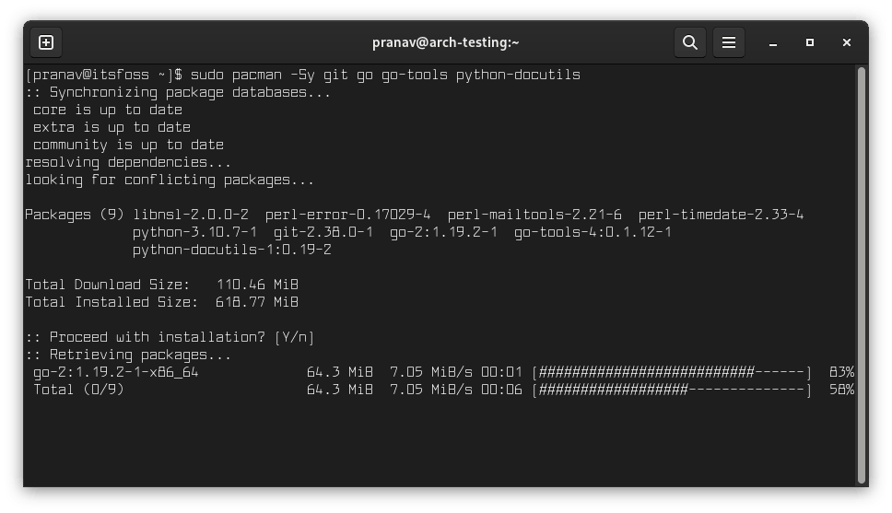This screenshot has height=513, width=892.
Task: Click the go-2 package download progress bar
Action: pos(673,372)
